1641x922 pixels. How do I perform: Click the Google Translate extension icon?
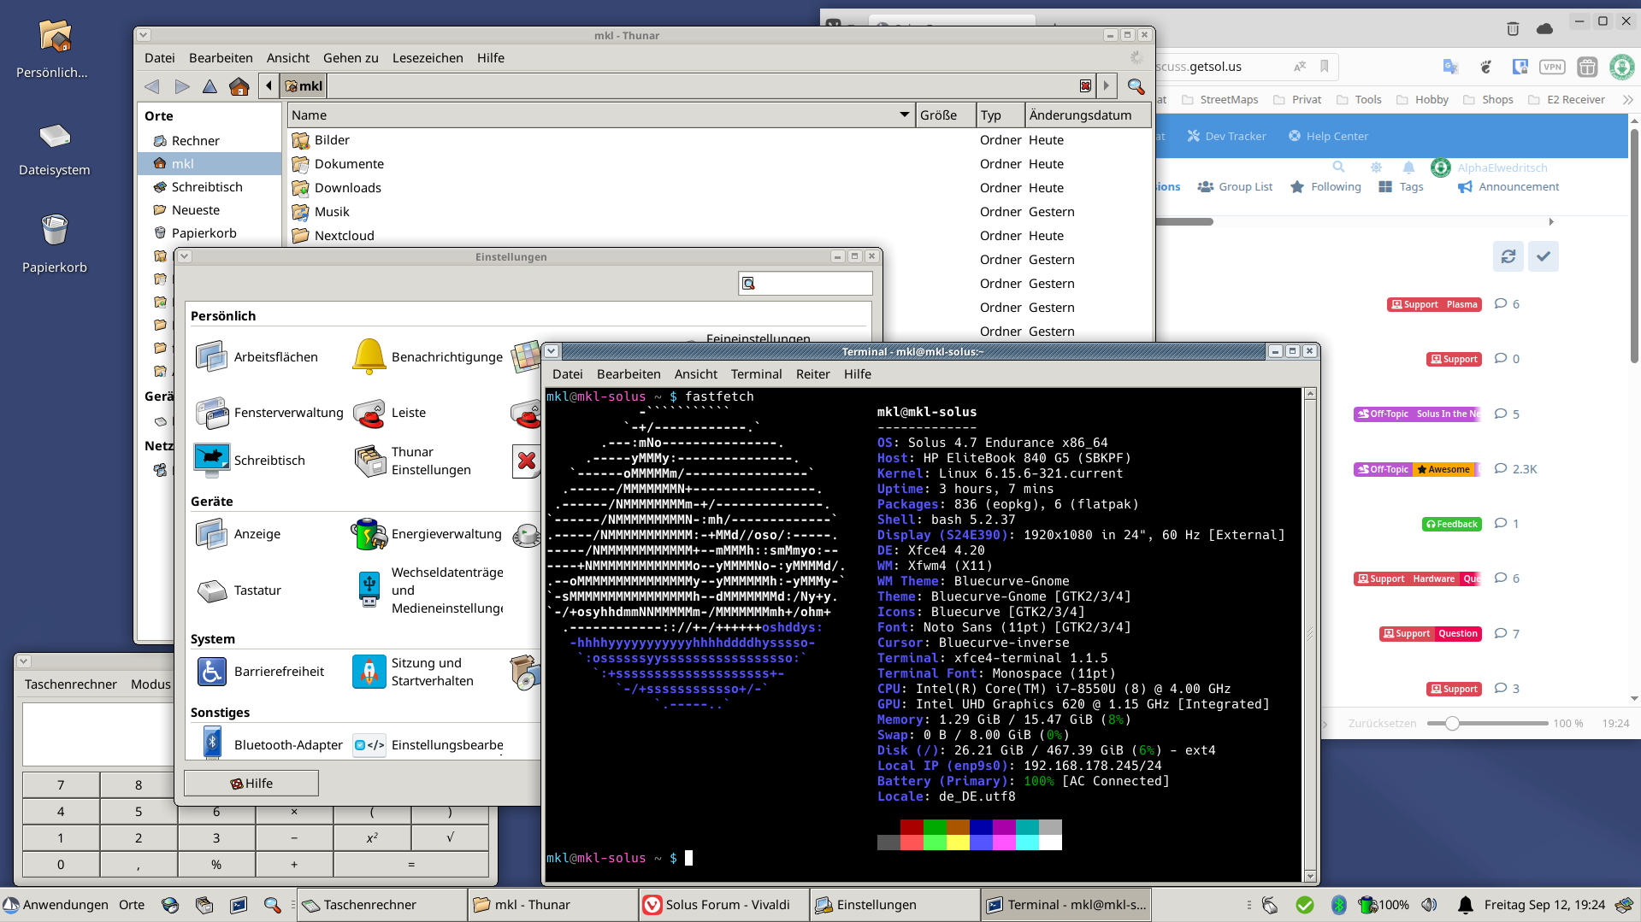pyautogui.click(x=1450, y=67)
